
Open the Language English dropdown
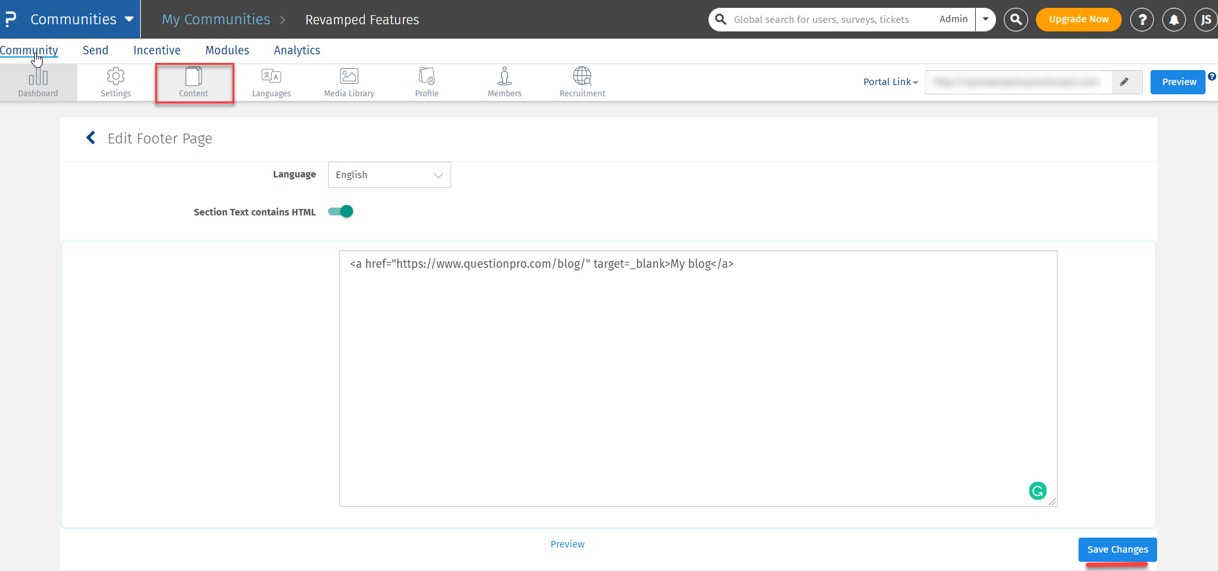[x=390, y=175]
